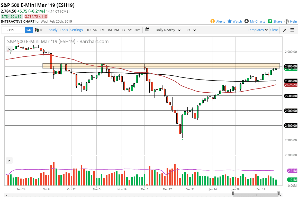Viewport: 299px width, 197px height.
Task: Open the date picker calendar icon
Action: tap(147, 30)
